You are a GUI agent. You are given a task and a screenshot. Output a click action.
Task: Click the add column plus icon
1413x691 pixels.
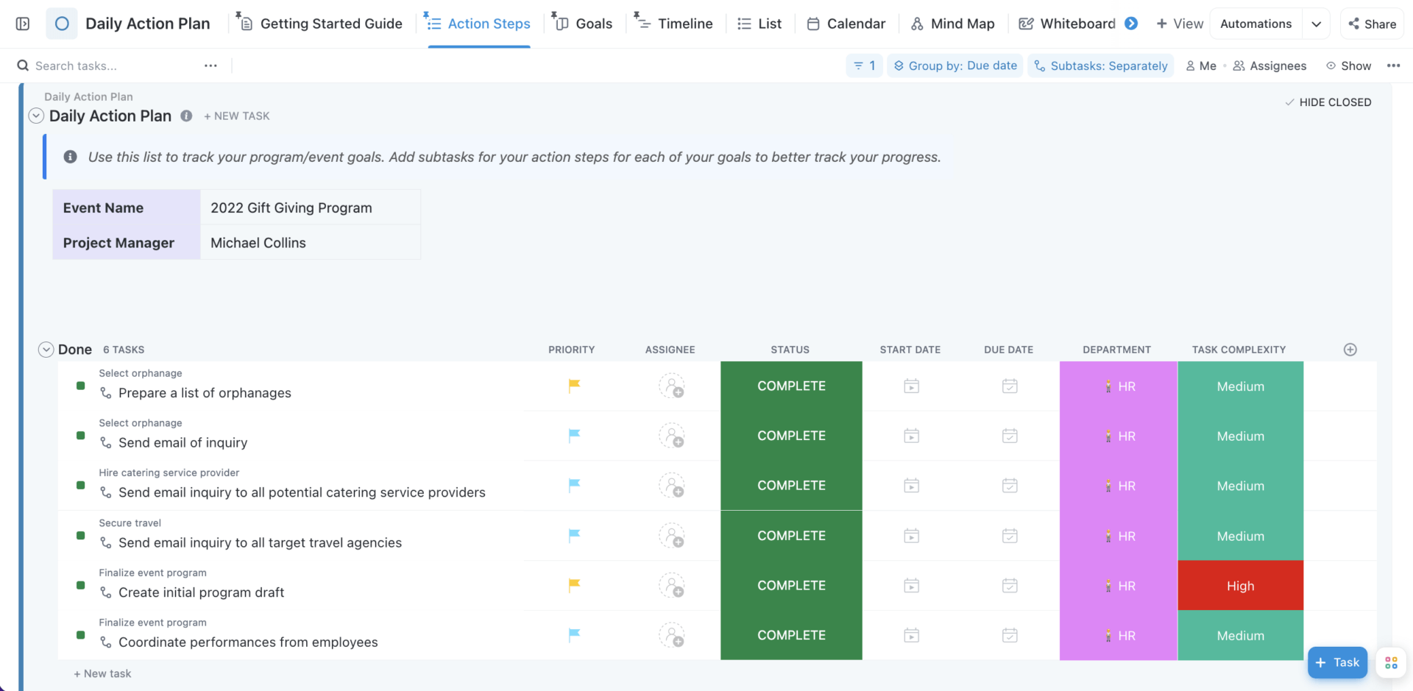click(1350, 350)
